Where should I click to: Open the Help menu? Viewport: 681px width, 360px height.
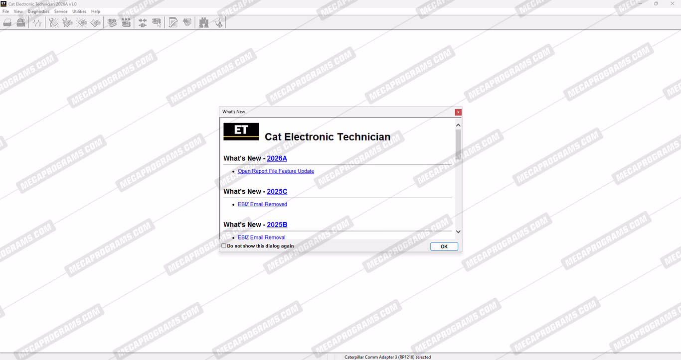96,11
